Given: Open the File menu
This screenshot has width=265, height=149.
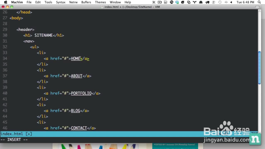Looking at the screenshot, I should 29,2.
